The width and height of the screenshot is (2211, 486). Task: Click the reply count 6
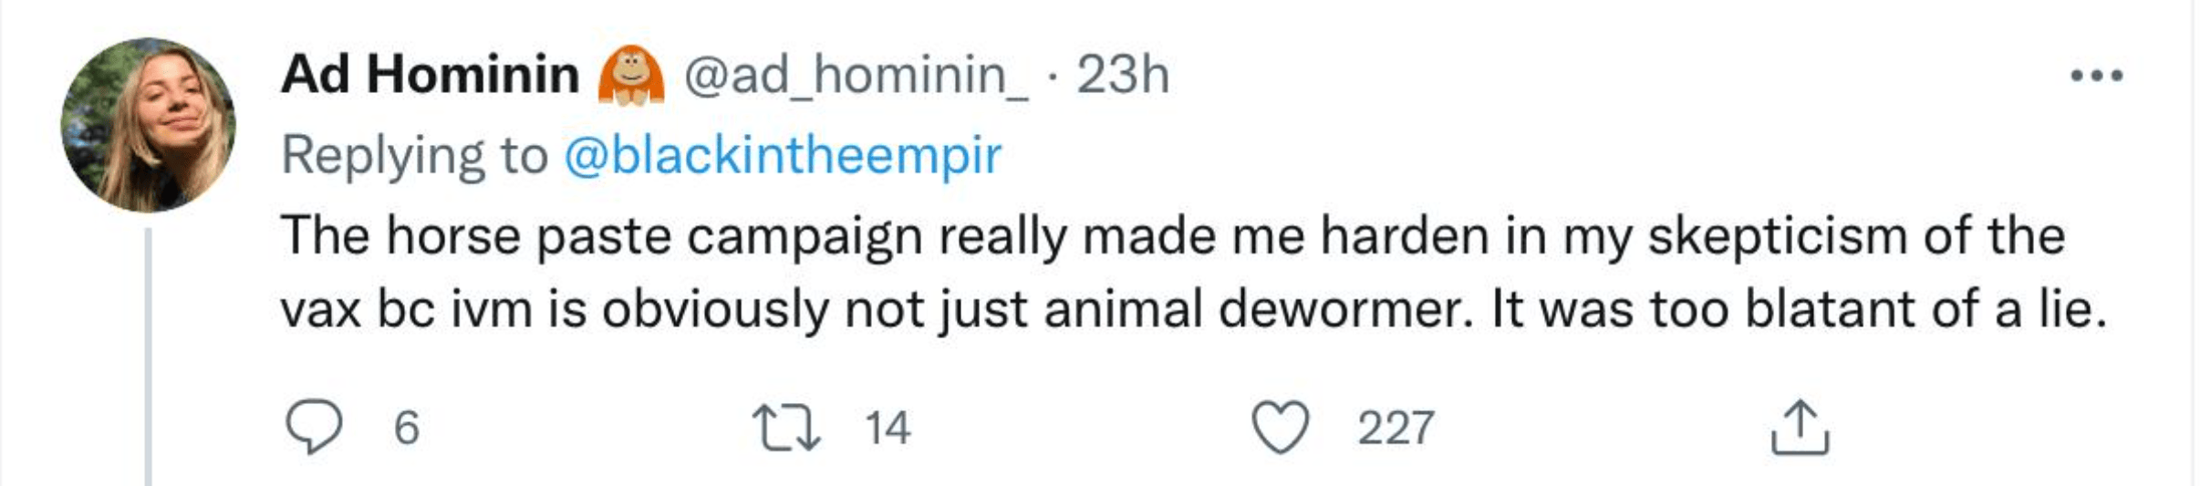407,428
